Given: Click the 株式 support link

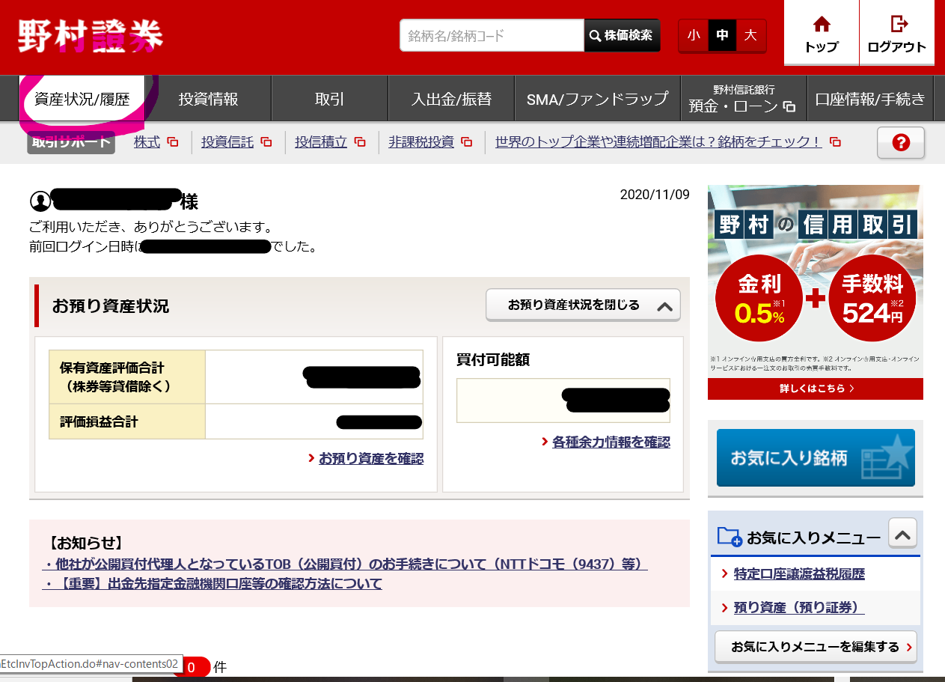Looking at the screenshot, I should tap(147, 141).
